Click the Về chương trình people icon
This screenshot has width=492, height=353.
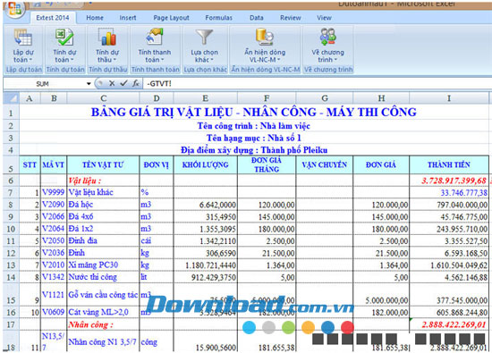(x=328, y=37)
